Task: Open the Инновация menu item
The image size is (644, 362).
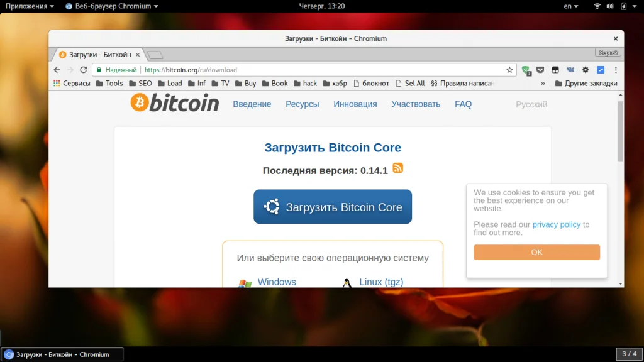Action: [x=355, y=104]
